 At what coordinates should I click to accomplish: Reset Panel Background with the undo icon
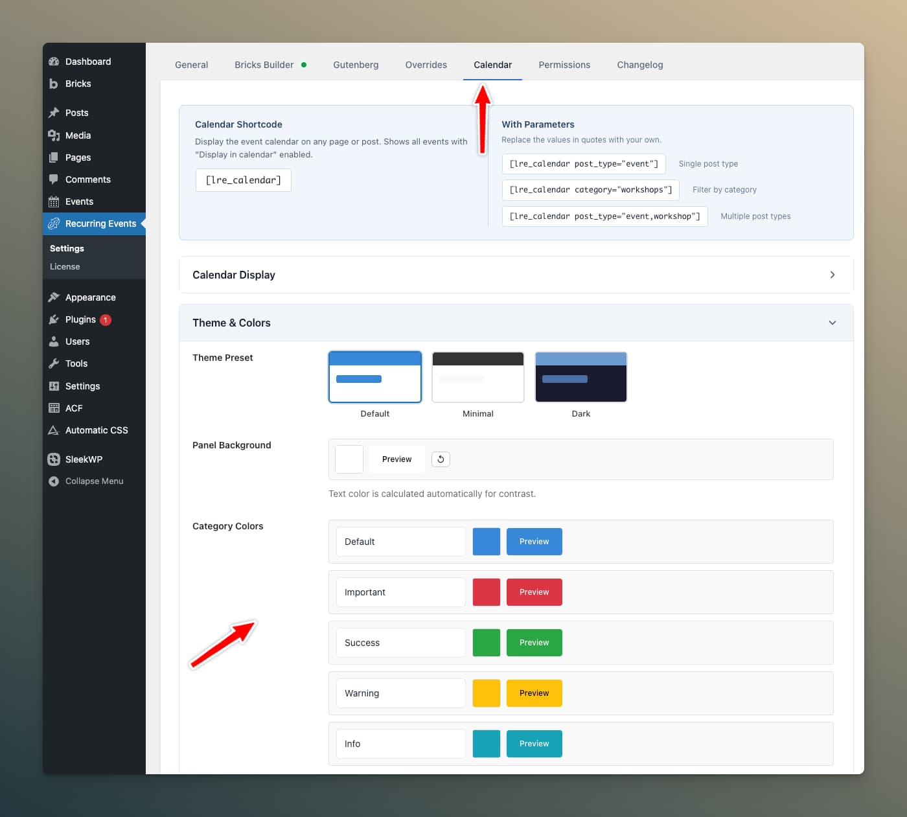(441, 459)
